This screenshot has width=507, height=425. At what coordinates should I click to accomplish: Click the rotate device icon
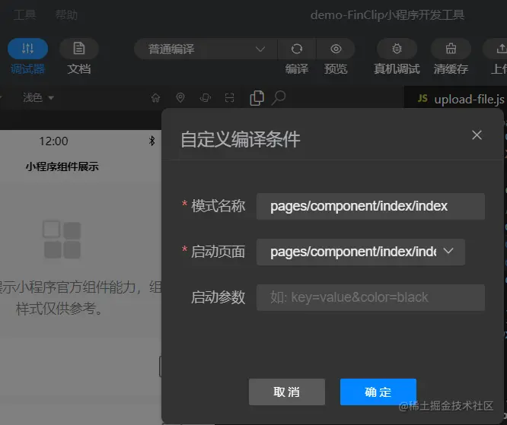[206, 97]
